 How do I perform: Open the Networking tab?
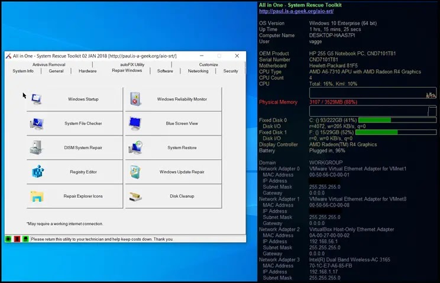pyautogui.click(x=198, y=71)
